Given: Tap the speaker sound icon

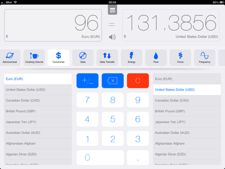Looking at the screenshot, I should point(112,37).
